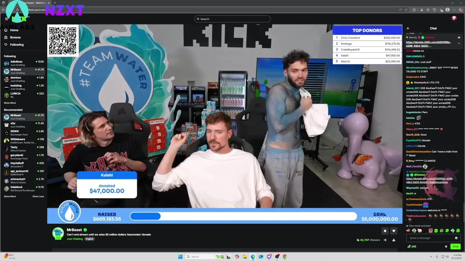Open Odablock recommended channel
This screenshot has height=261, width=465.
click(23, 188)
